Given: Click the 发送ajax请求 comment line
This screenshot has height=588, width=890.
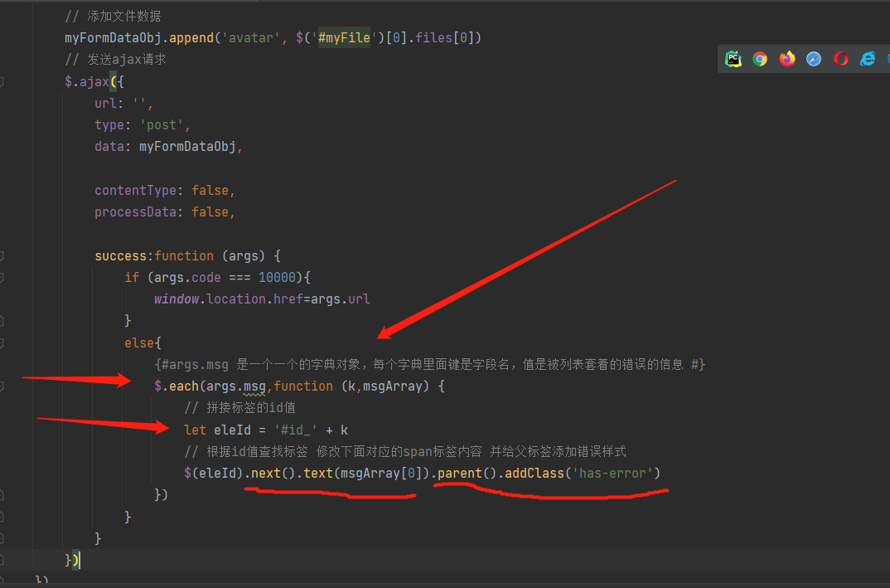Looking at the screenshot, I should pyautogui.click(x=115, y=60).
